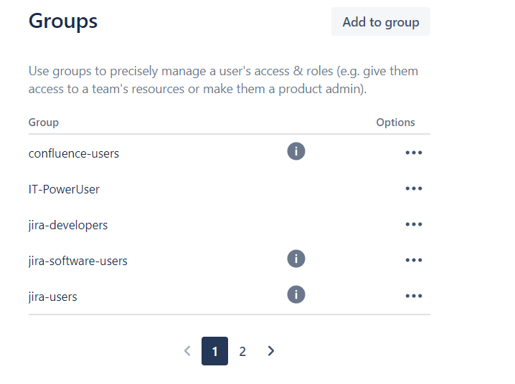Click the Options column header

coord(395,123)
